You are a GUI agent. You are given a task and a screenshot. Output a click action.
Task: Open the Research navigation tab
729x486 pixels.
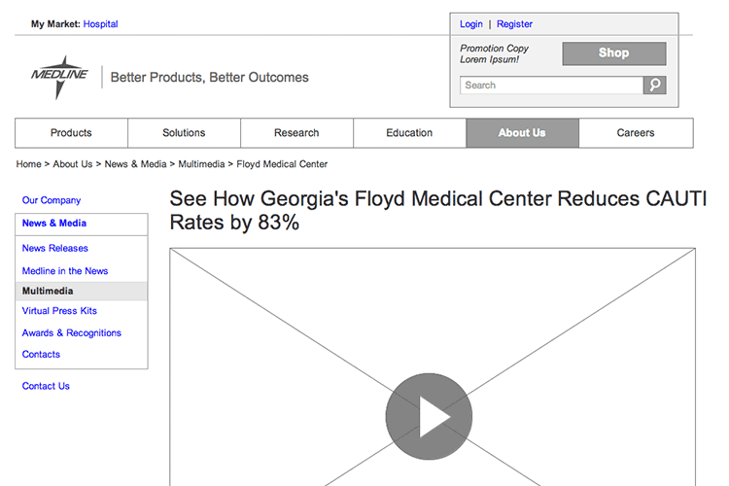click(x=296, y=133)
